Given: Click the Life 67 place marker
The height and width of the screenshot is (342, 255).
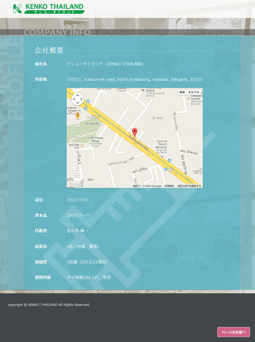Looking at the screenshot, I should 153,118.
